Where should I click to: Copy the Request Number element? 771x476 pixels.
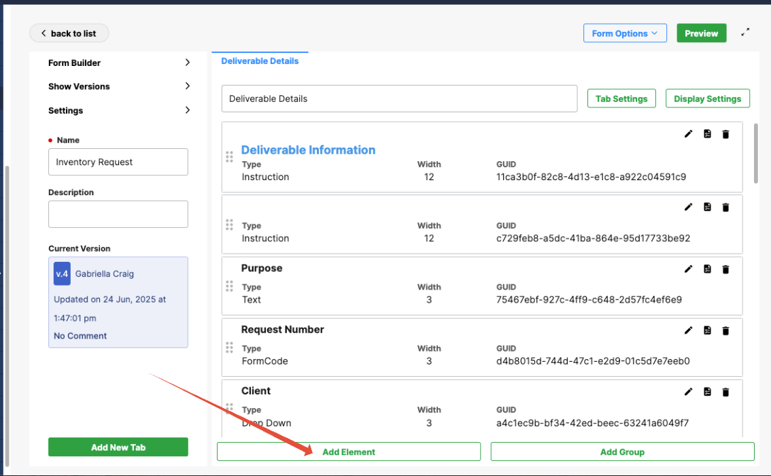pos(707,330)
